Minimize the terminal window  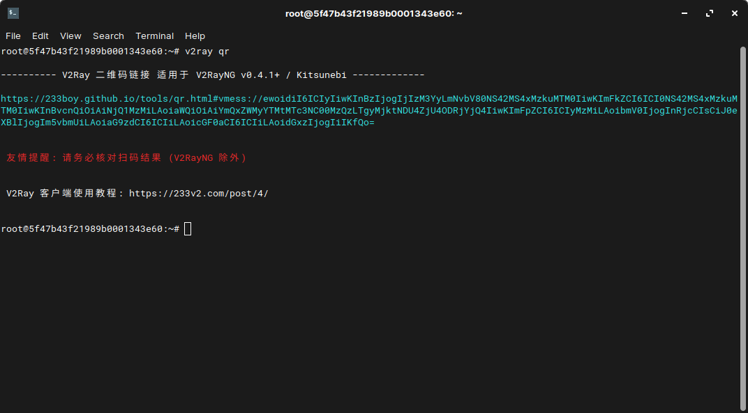pos(685,13)
